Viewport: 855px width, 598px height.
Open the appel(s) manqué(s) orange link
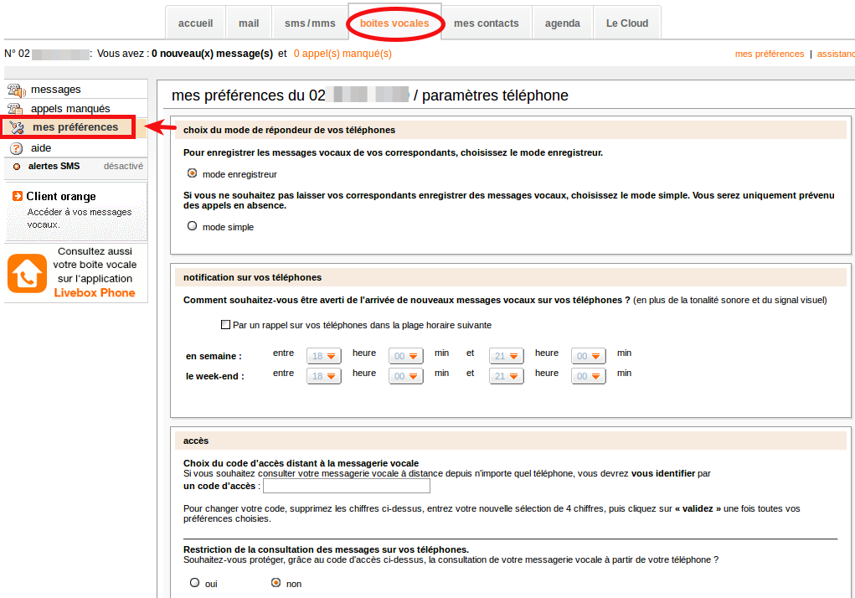343,54
